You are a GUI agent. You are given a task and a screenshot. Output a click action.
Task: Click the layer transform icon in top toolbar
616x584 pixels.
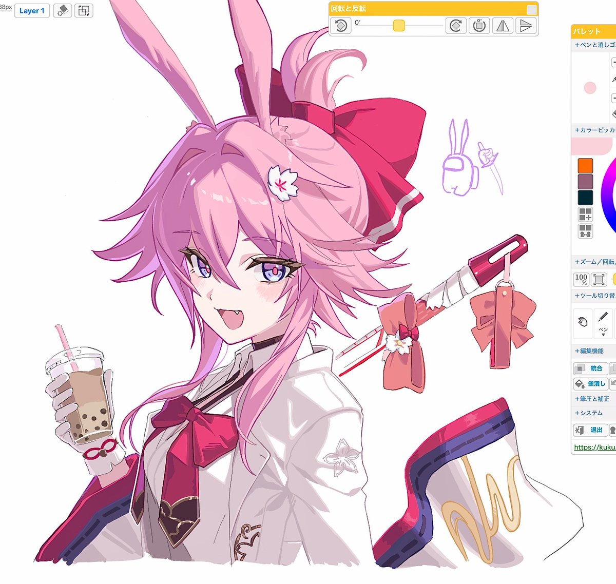[84, 10]
